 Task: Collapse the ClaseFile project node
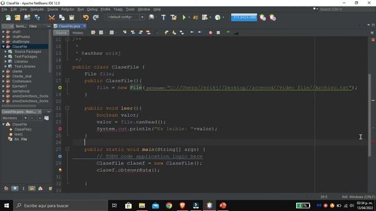4,47
